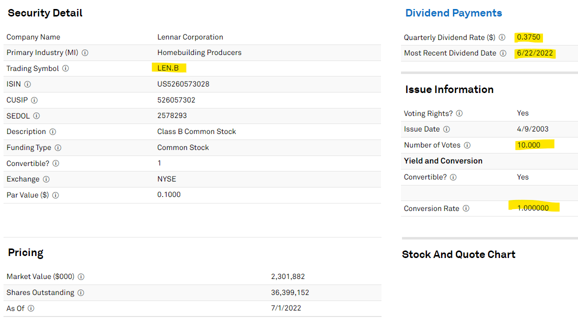The height and width of the screenshot is (318, 578).
Task: Click the Exchange info icon
Action: point(46,179)
